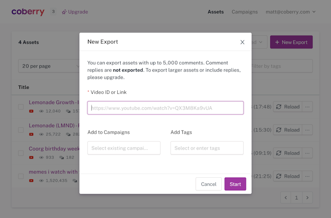Reload the first asset at 17:48
Image resolution: width=331 pixels, height=218 pixels.
287,107
